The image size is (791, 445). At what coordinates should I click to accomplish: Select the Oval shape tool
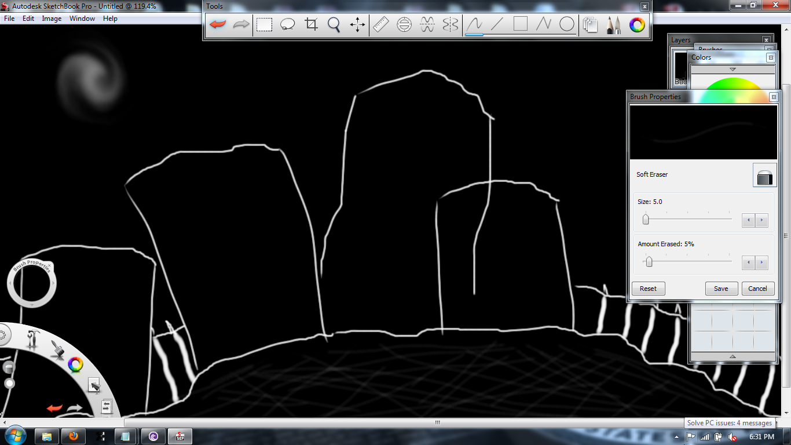(x=567, y=24)
